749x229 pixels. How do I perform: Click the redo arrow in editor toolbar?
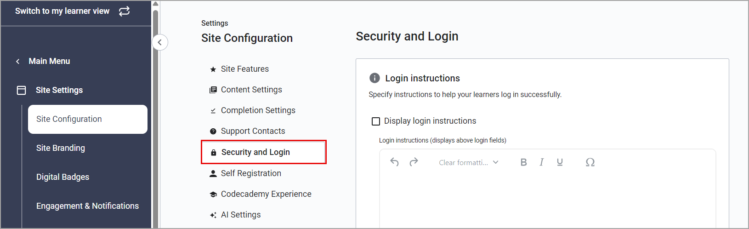(414, 162)
